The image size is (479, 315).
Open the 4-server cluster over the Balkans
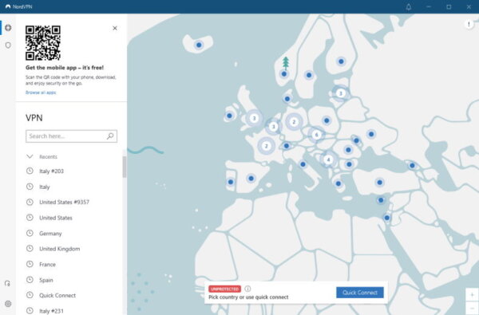(328, 159)
